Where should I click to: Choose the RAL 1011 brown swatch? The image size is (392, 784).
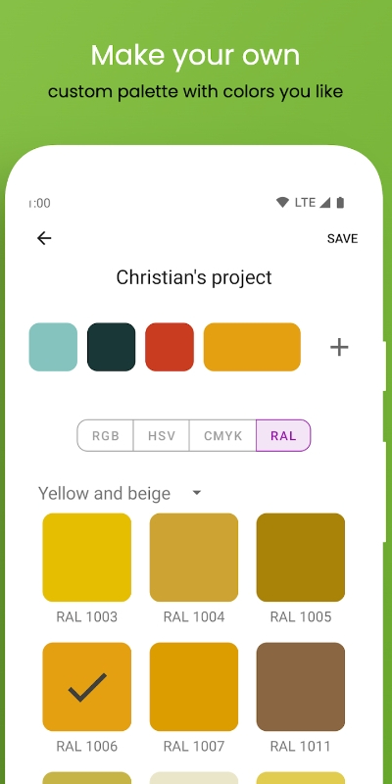[301, 687]
